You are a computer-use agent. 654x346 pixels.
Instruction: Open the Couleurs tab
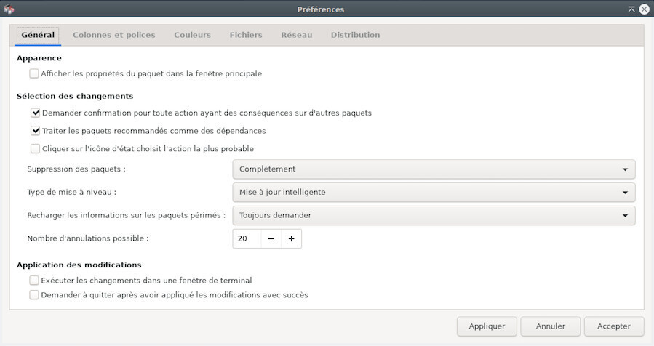pyautogui.click(x=192, y=35)
